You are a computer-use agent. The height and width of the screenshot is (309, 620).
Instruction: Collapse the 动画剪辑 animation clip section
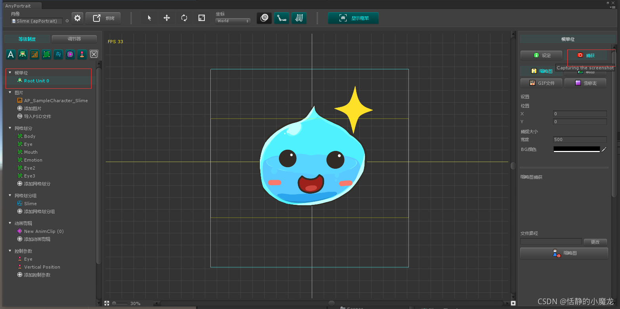[x=10, y=223]
